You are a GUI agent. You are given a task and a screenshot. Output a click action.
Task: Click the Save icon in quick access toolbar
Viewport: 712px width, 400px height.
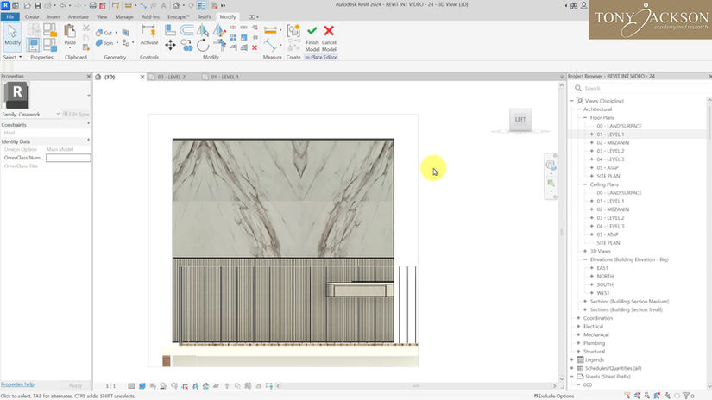click(x=38, y=5)
